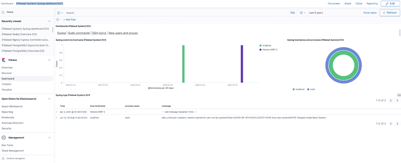
Task: Collapse the Management section
Action: pos(49,137)
